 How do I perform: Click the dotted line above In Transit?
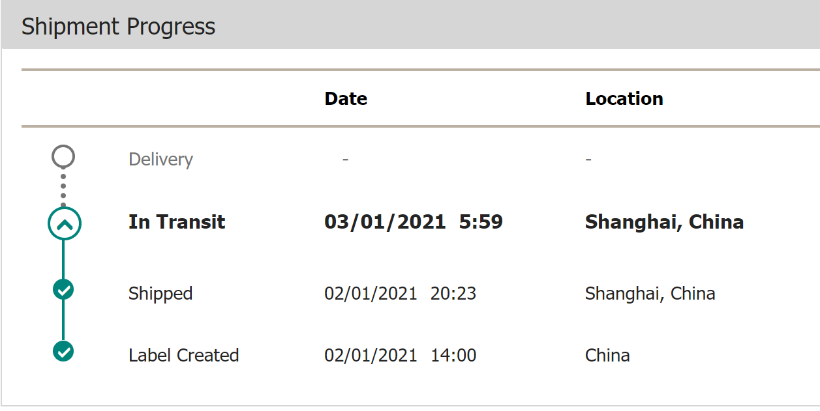point(63,188)
